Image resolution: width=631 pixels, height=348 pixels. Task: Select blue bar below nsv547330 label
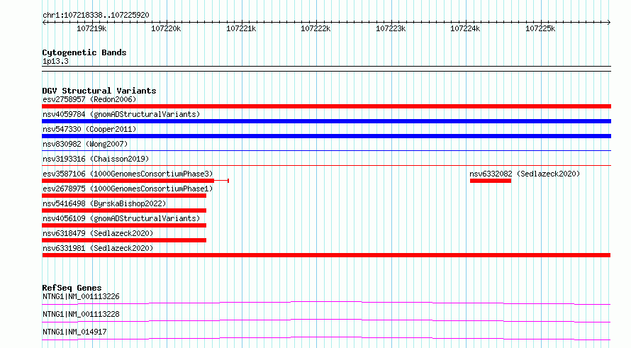(x=326, y=136)
